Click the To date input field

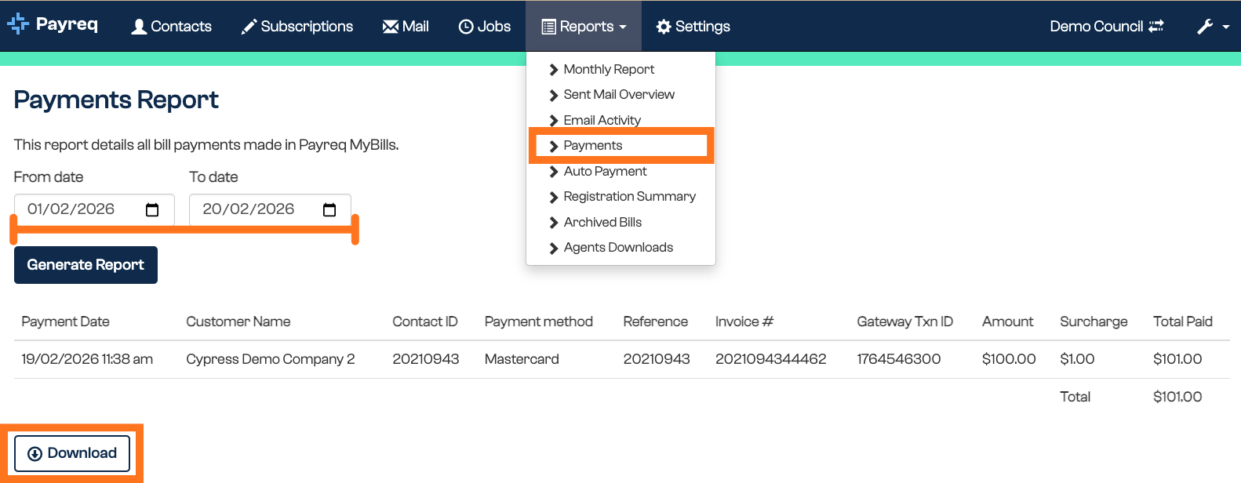(x=270, y=209)
